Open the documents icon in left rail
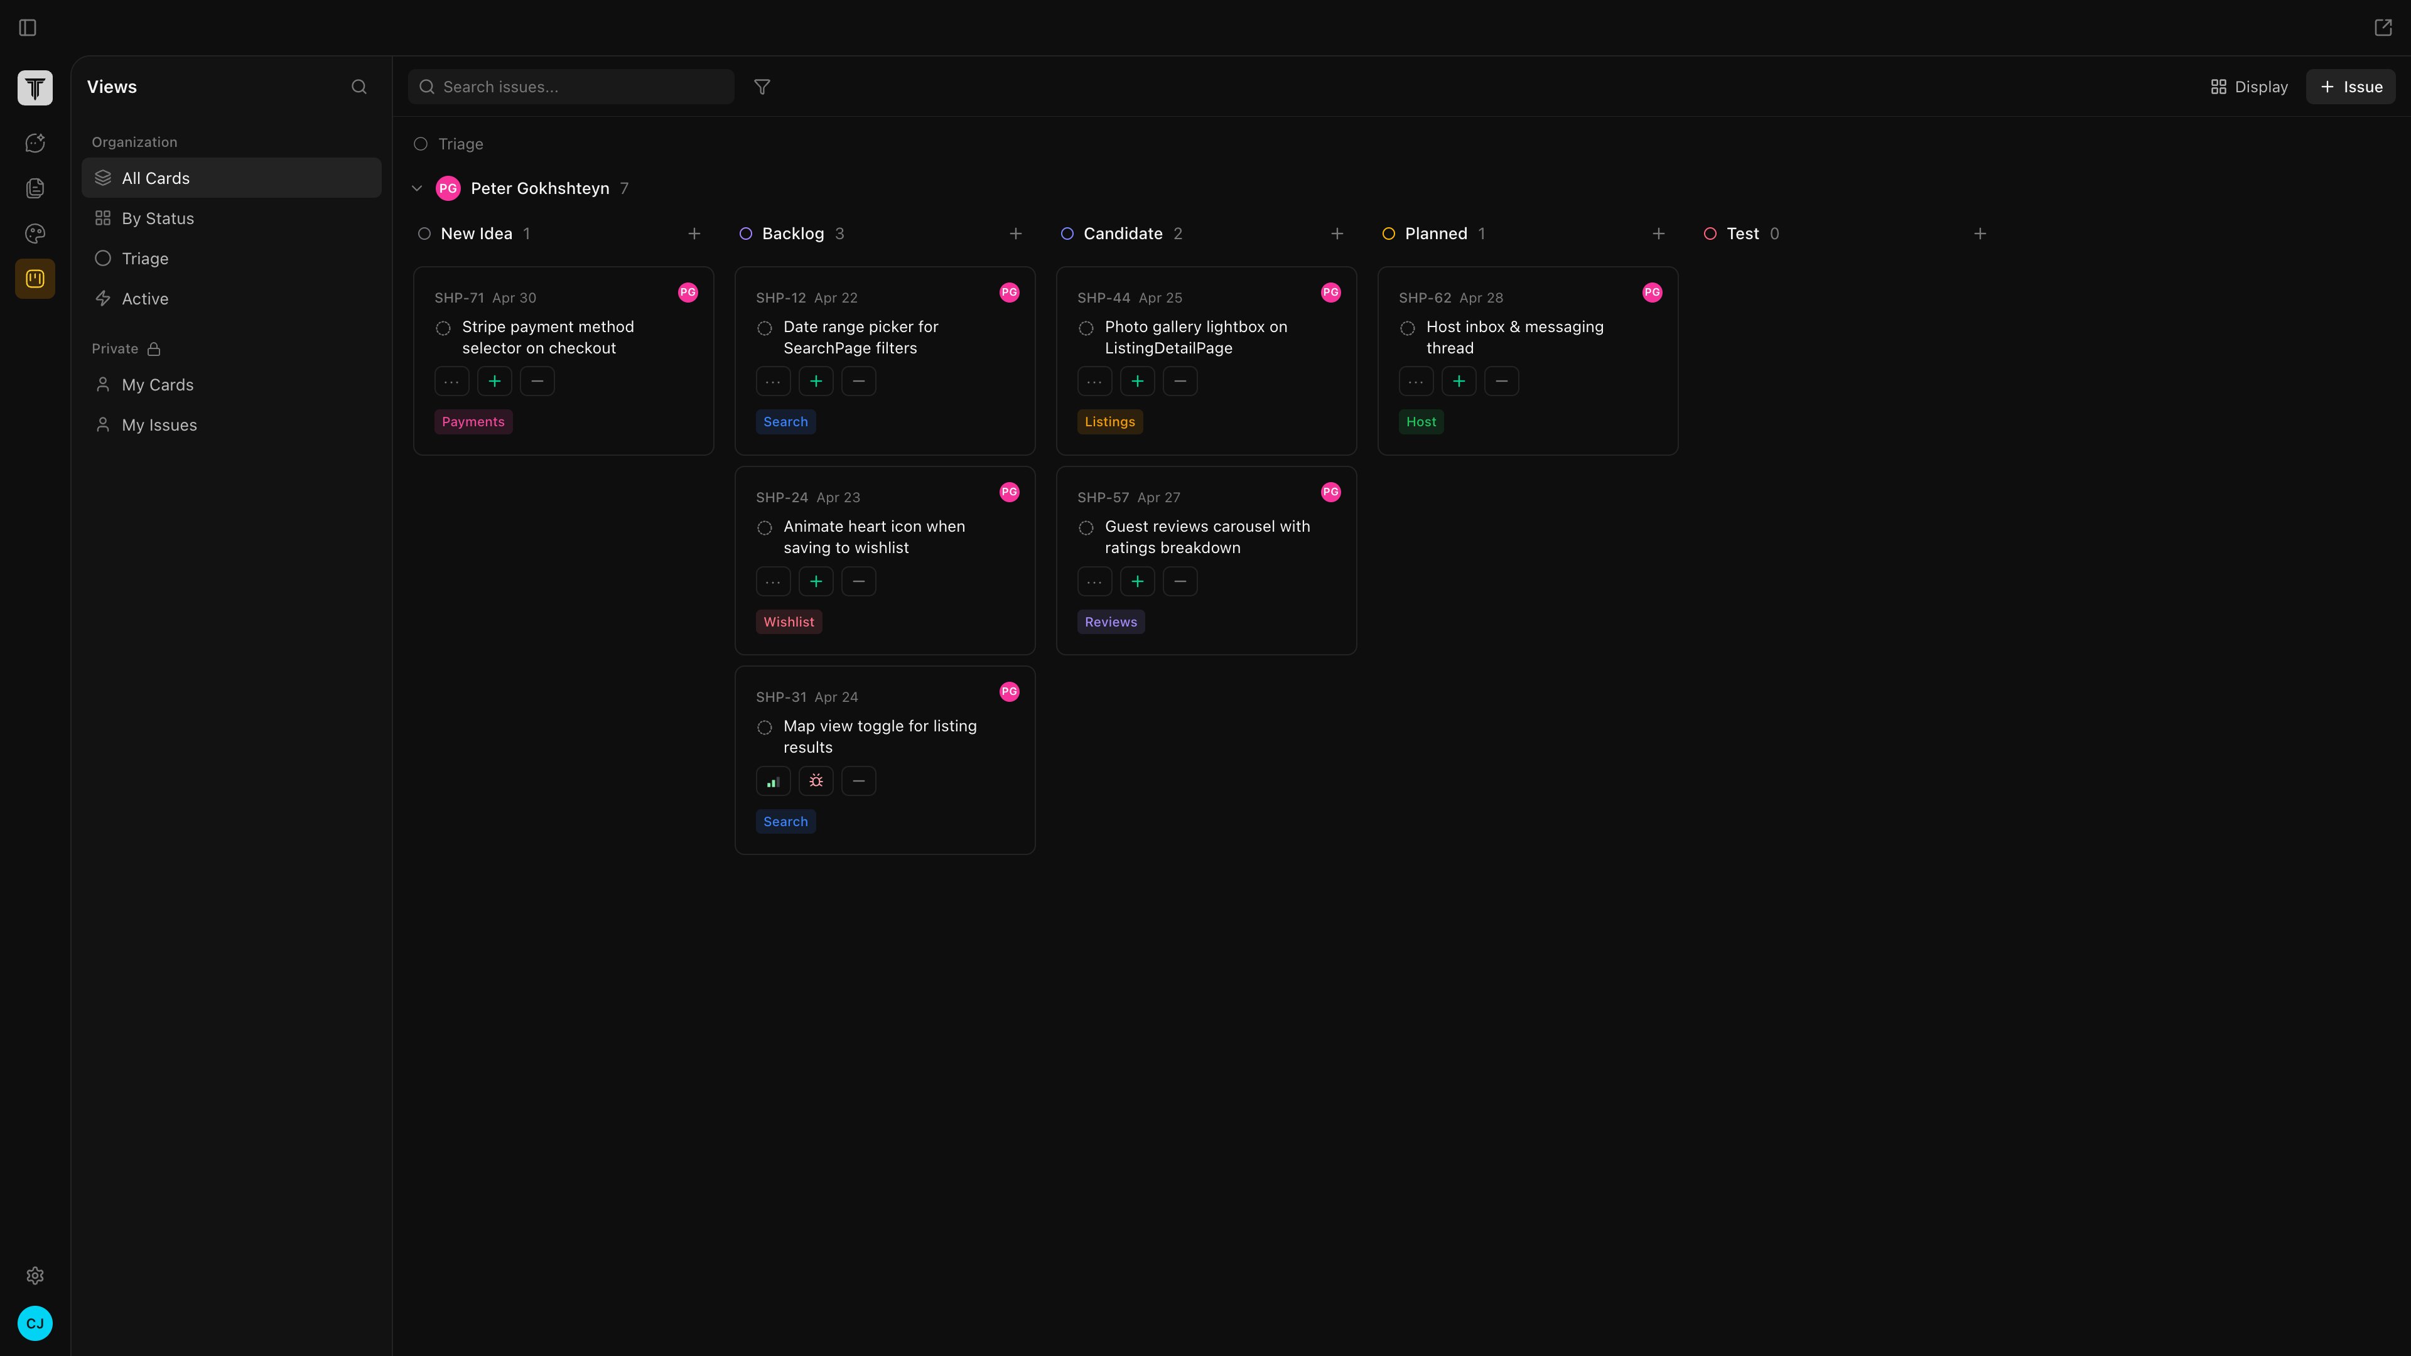2411x1356 pixels. [x=36, y=188]
